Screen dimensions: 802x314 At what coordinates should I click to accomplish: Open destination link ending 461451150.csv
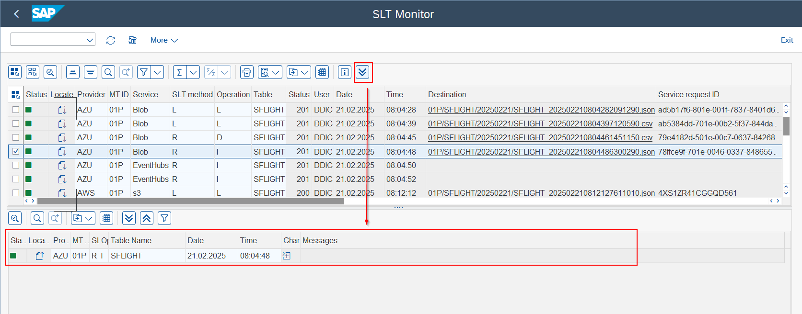pos(540,137)
